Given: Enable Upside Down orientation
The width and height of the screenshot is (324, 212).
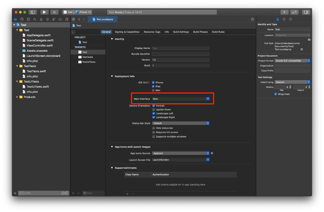Looking at the screenshot, I should pos(154,110).
